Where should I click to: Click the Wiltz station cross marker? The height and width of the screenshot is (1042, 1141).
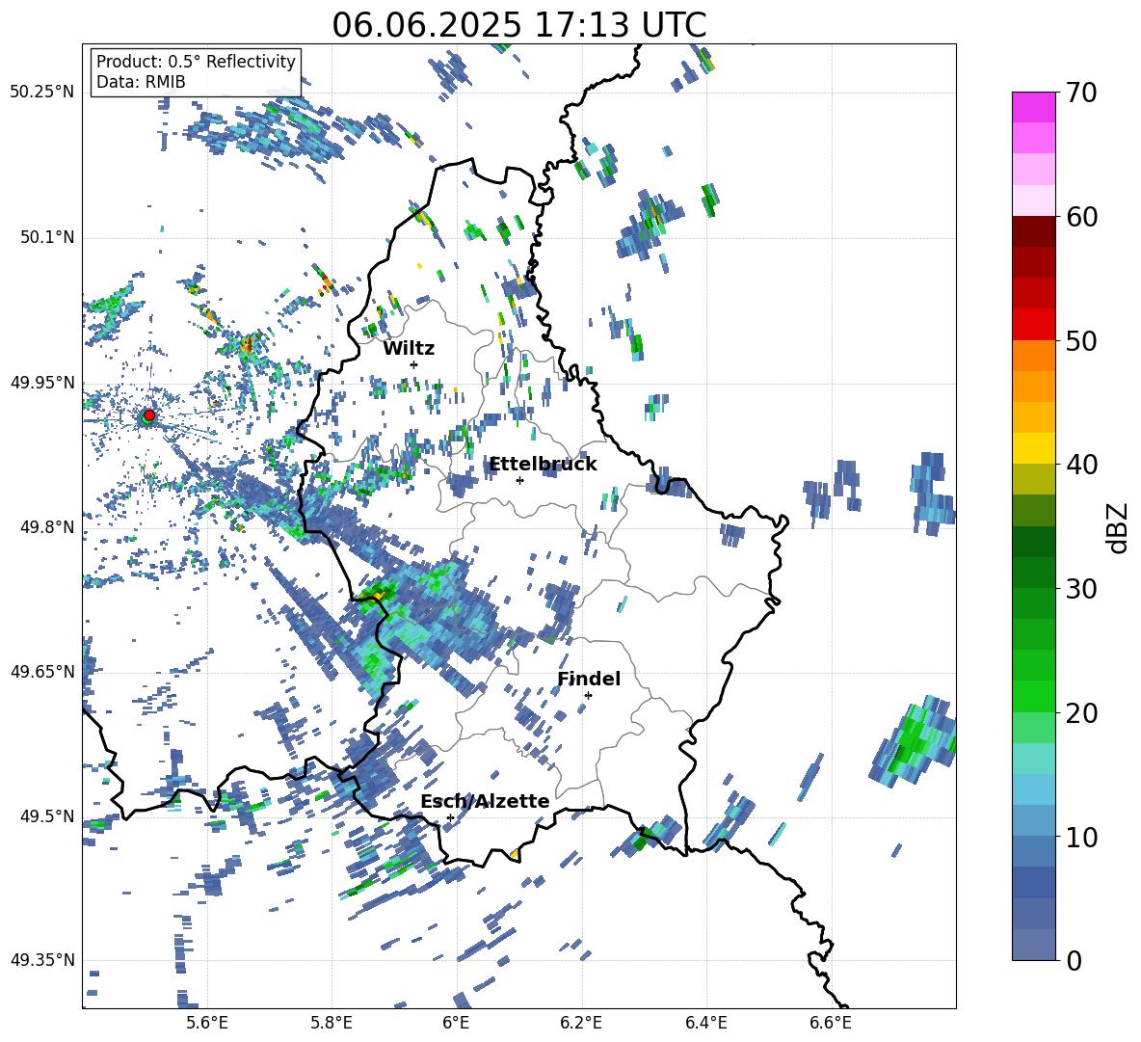tap(414, 364)
